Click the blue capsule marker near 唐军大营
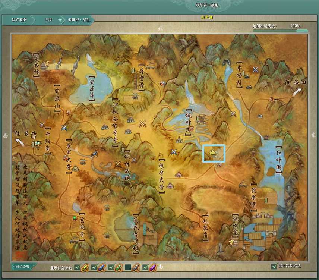The height and width of the screenshot is (280, 319). 95,154
